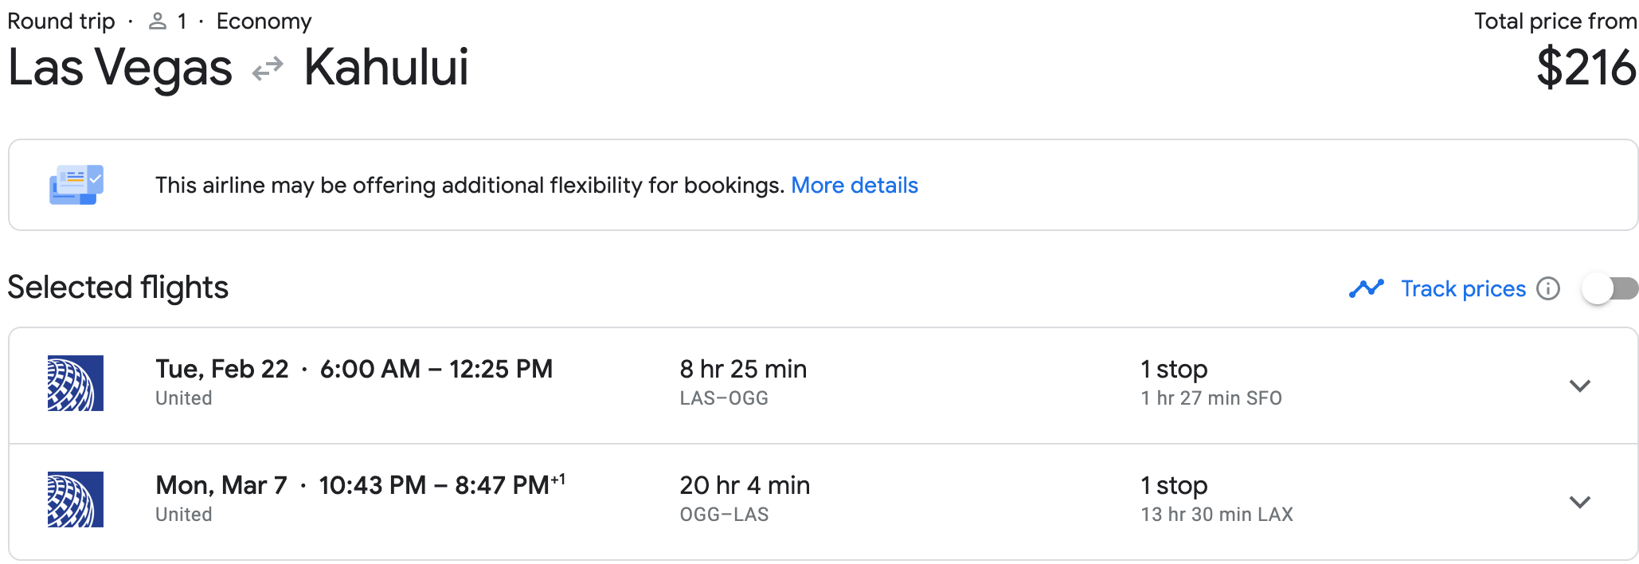Click the Track prices label
The height and width of the screenshot is (564, 1639).
(x=1464, y=288)
